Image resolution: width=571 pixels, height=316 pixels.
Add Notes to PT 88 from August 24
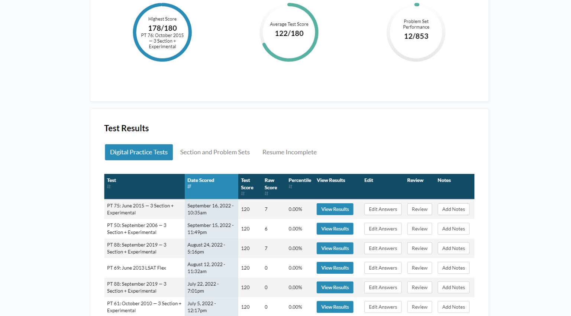[453, 248]
